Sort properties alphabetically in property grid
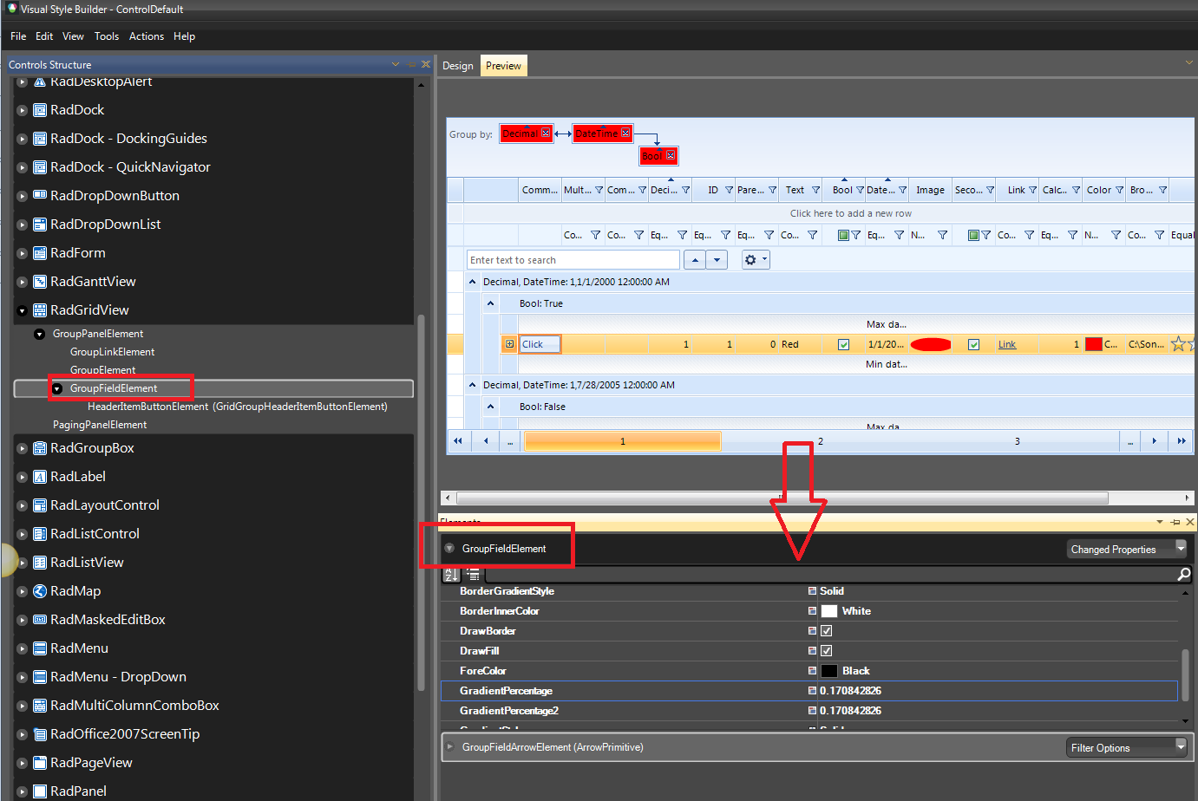Viewport: 1198px width, 801px height. pyautogui.click(x=451, y=575)
